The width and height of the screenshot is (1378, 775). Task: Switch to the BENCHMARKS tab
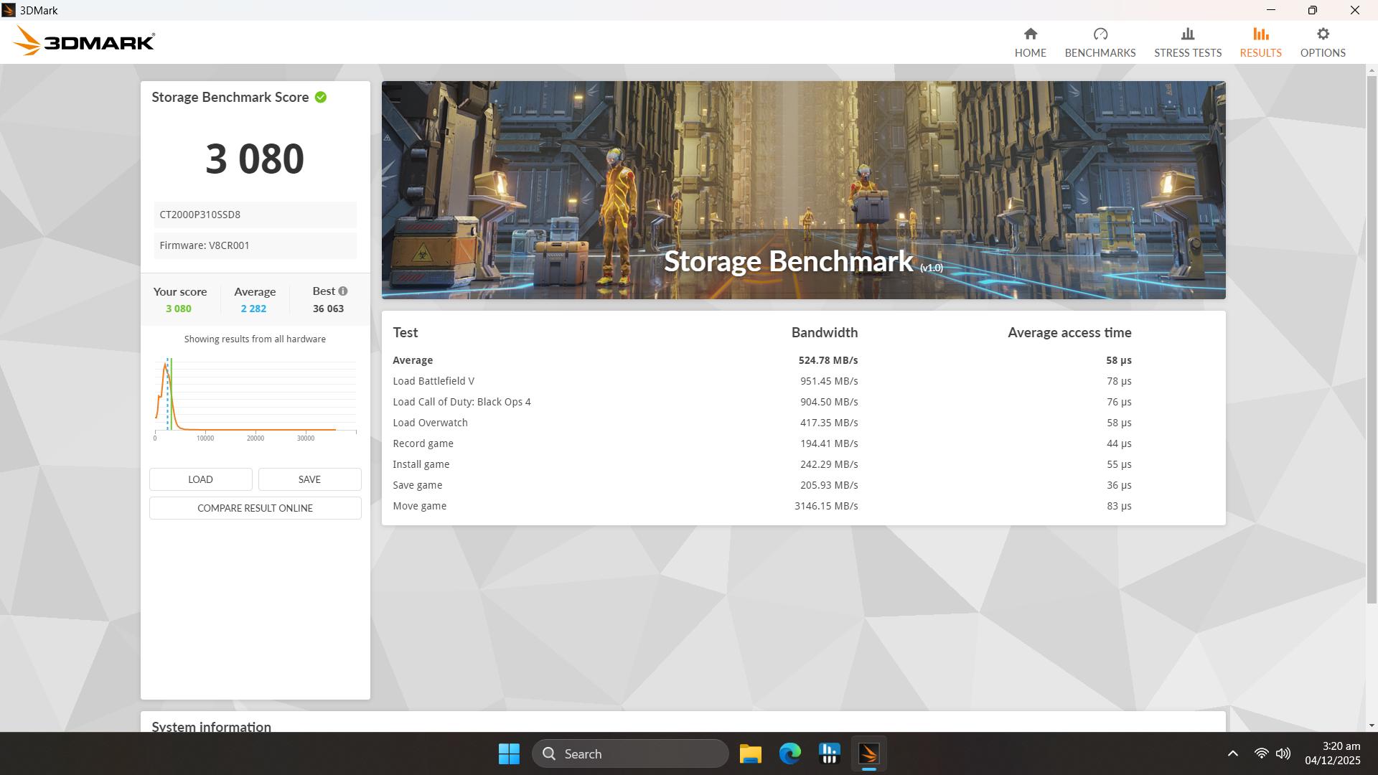[1100, 41]
